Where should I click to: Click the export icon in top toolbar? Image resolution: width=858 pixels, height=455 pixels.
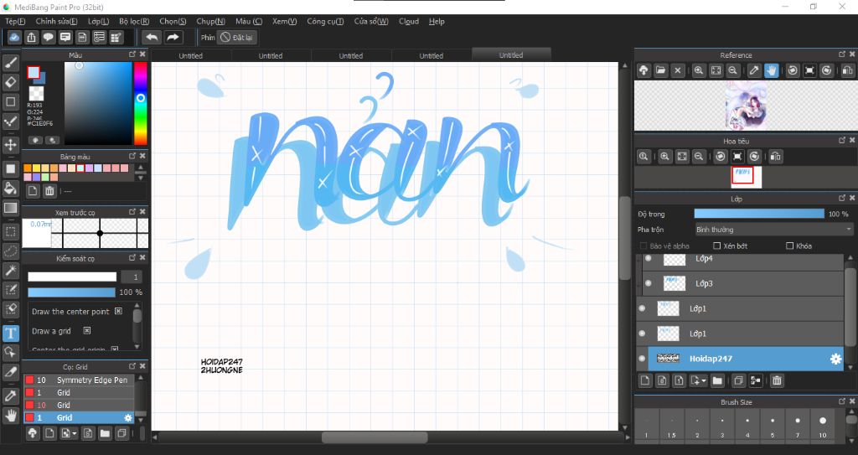coord(31,37)
